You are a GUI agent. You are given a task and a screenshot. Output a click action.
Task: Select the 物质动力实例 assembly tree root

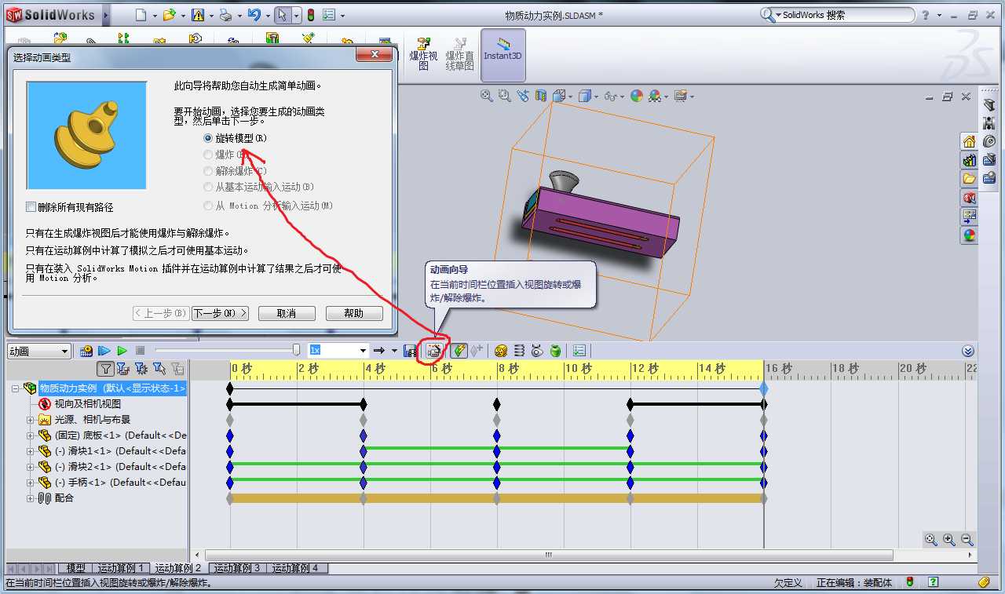tap(112, 388)
